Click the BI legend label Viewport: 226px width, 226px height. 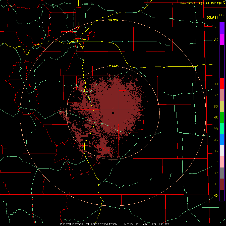pos(215,184)
